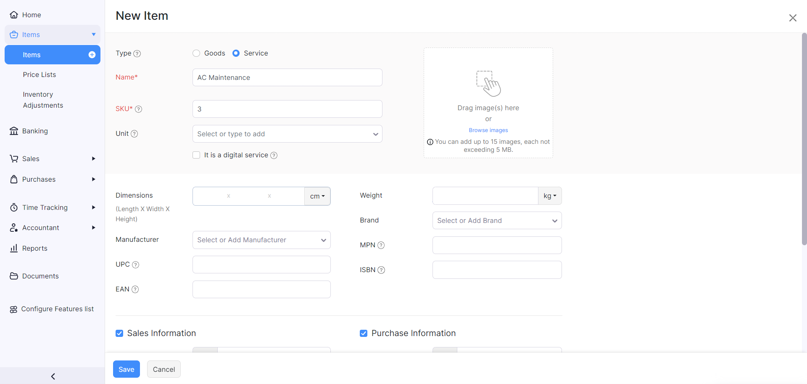Open Price Lists in the sidebar
Viewport: 807px width, 384px height.
40,74
